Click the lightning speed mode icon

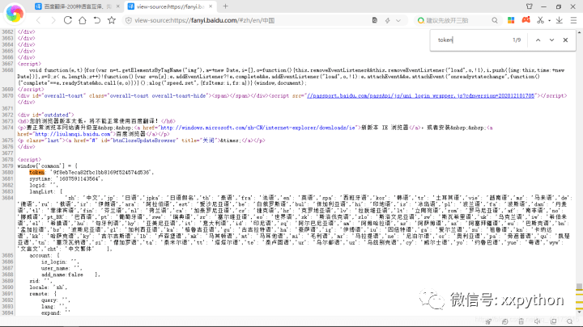pos(387,20)
